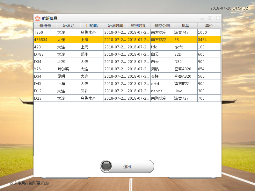
Task: Click price cell 566
Action: (209, 76)
